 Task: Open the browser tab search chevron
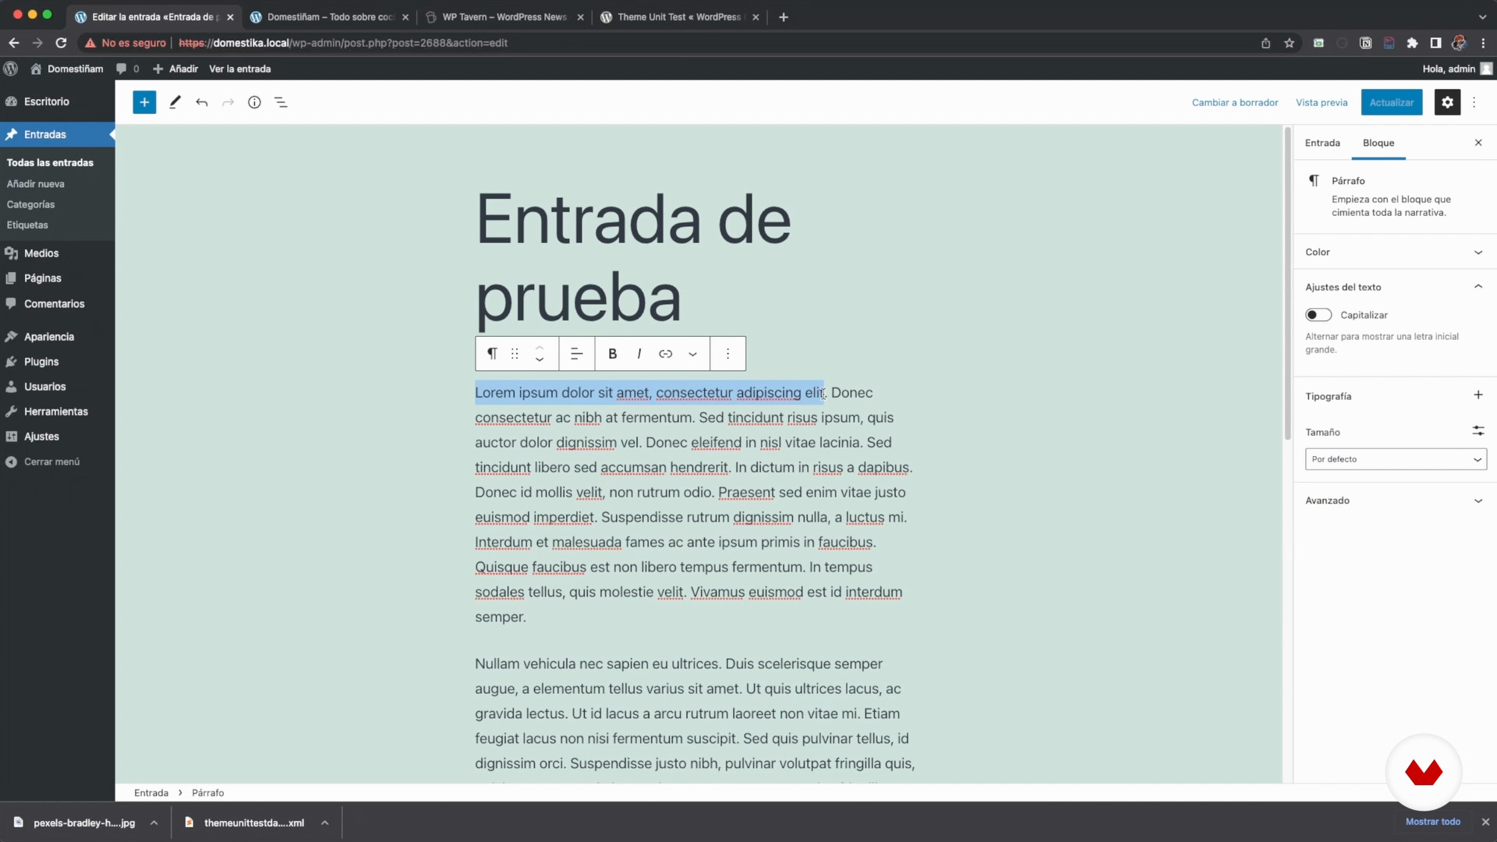tap(1481, 16)
